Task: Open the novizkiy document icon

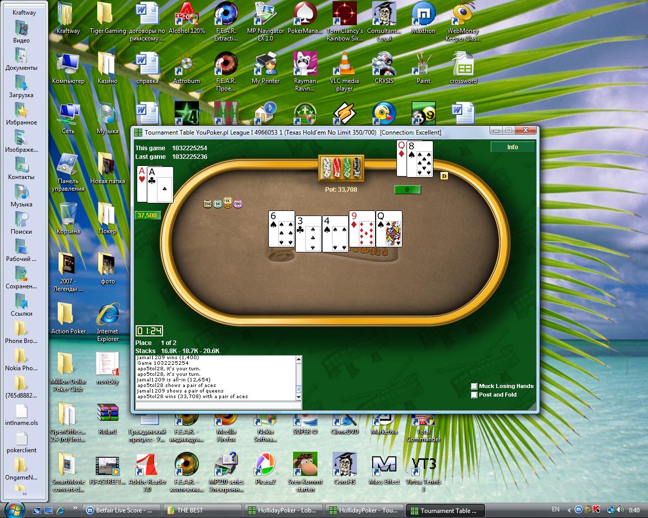Action: click(x=107, y=369)
